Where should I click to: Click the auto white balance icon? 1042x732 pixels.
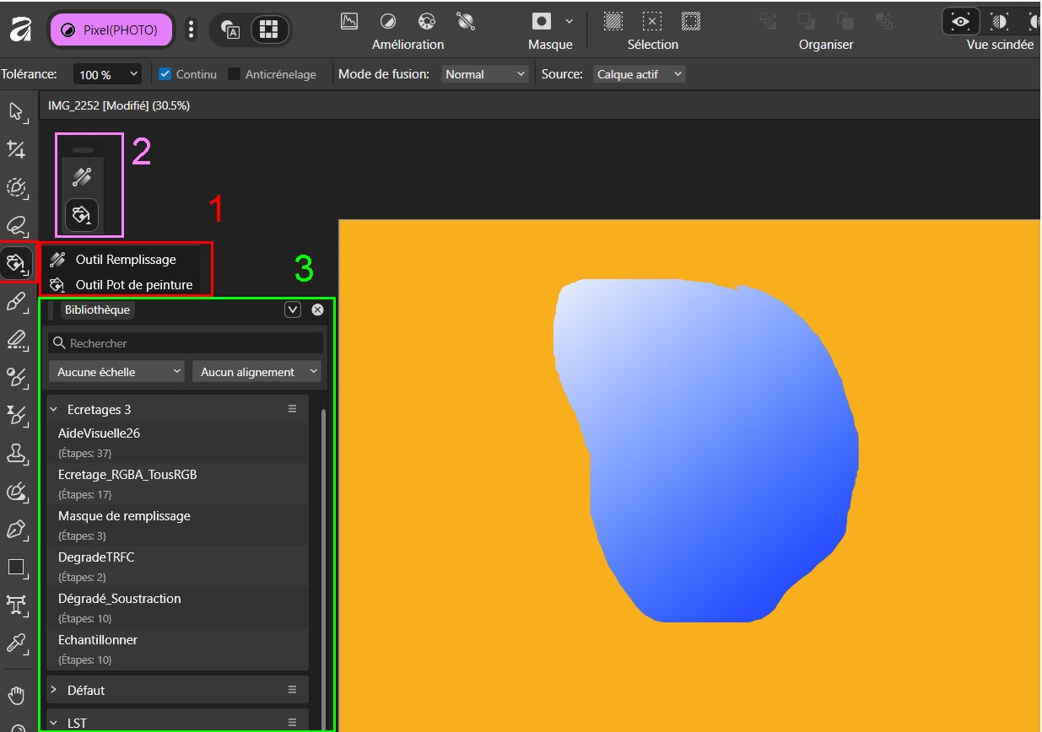pos(465,21)
